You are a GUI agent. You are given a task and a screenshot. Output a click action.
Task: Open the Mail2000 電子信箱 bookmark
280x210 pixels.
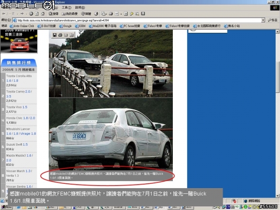(102, 26)
